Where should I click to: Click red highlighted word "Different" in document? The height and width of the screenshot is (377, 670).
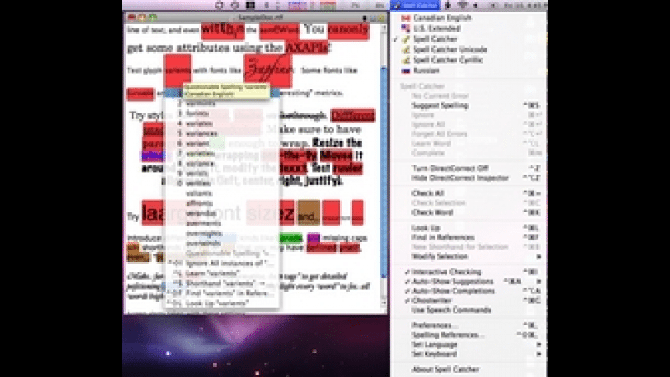tap(353, 115)
